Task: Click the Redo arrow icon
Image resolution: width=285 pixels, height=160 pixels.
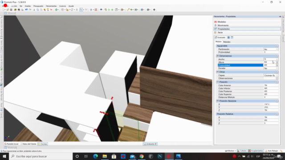Action: pyautogui.click(x=30, y=10)
